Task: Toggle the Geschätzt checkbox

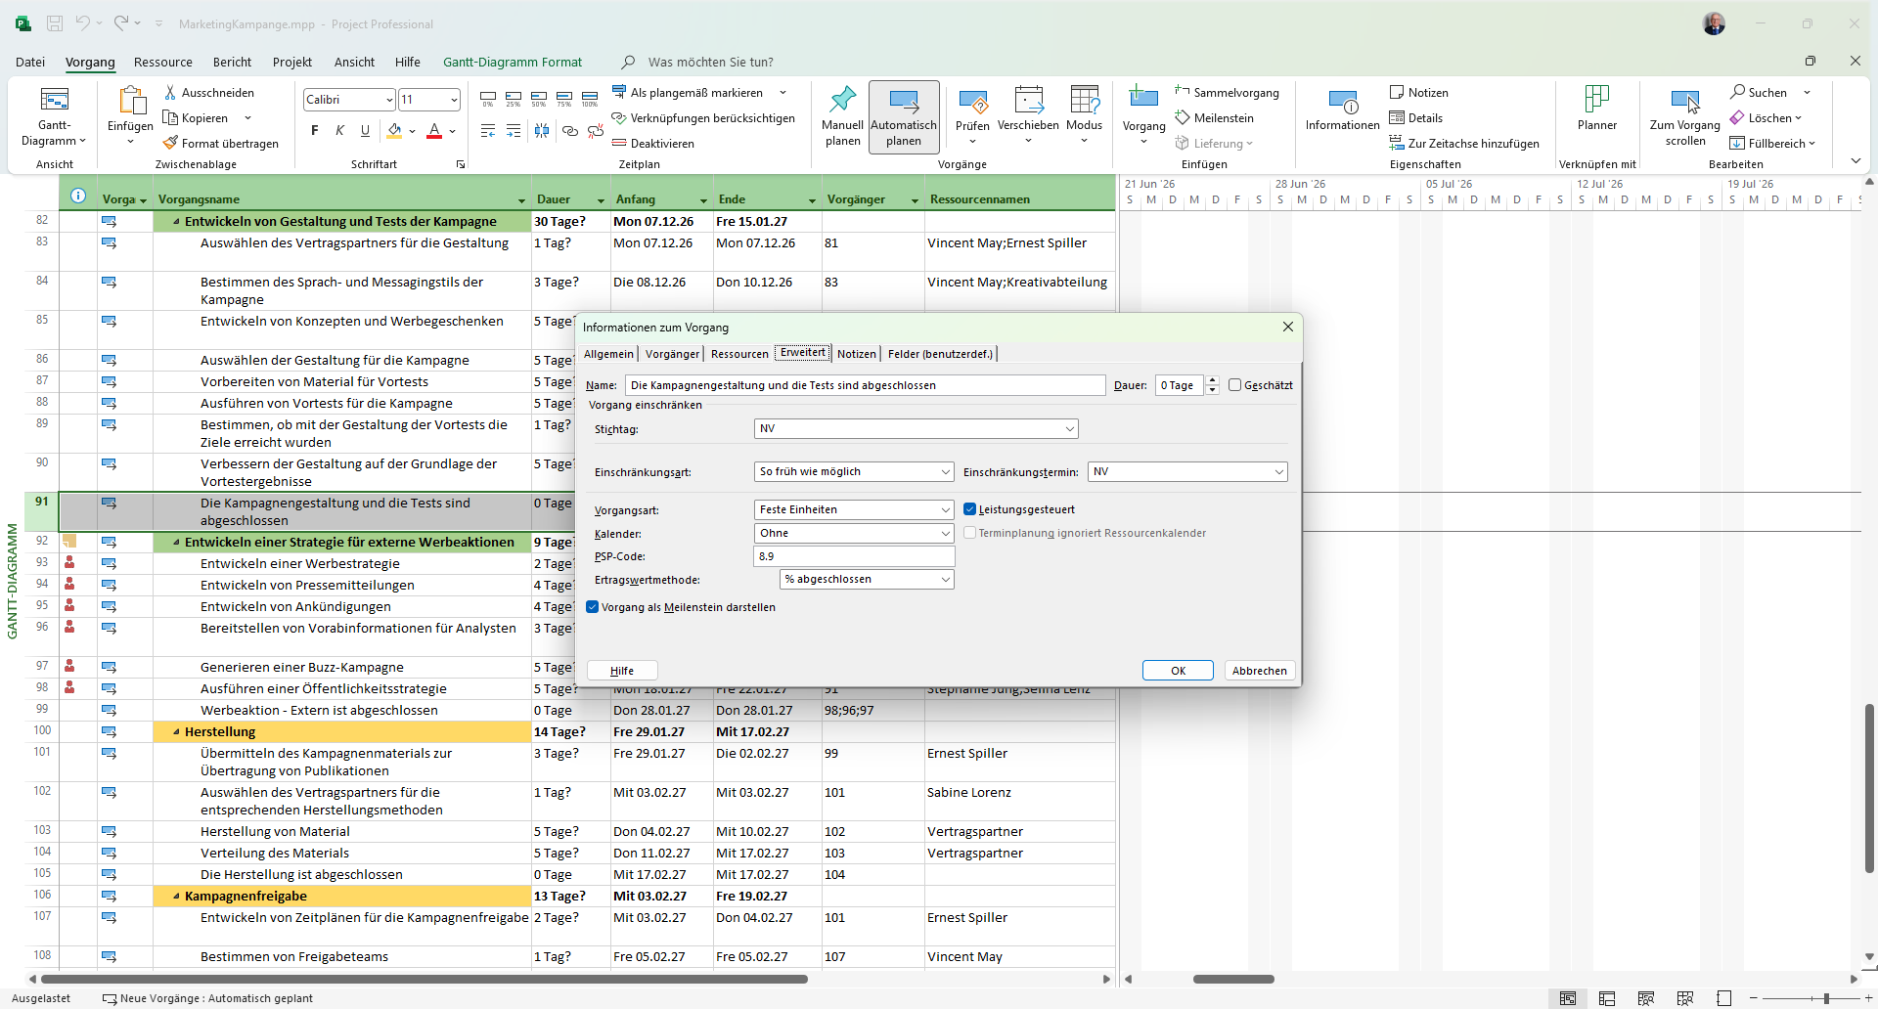Action: tap(1234, 385)
